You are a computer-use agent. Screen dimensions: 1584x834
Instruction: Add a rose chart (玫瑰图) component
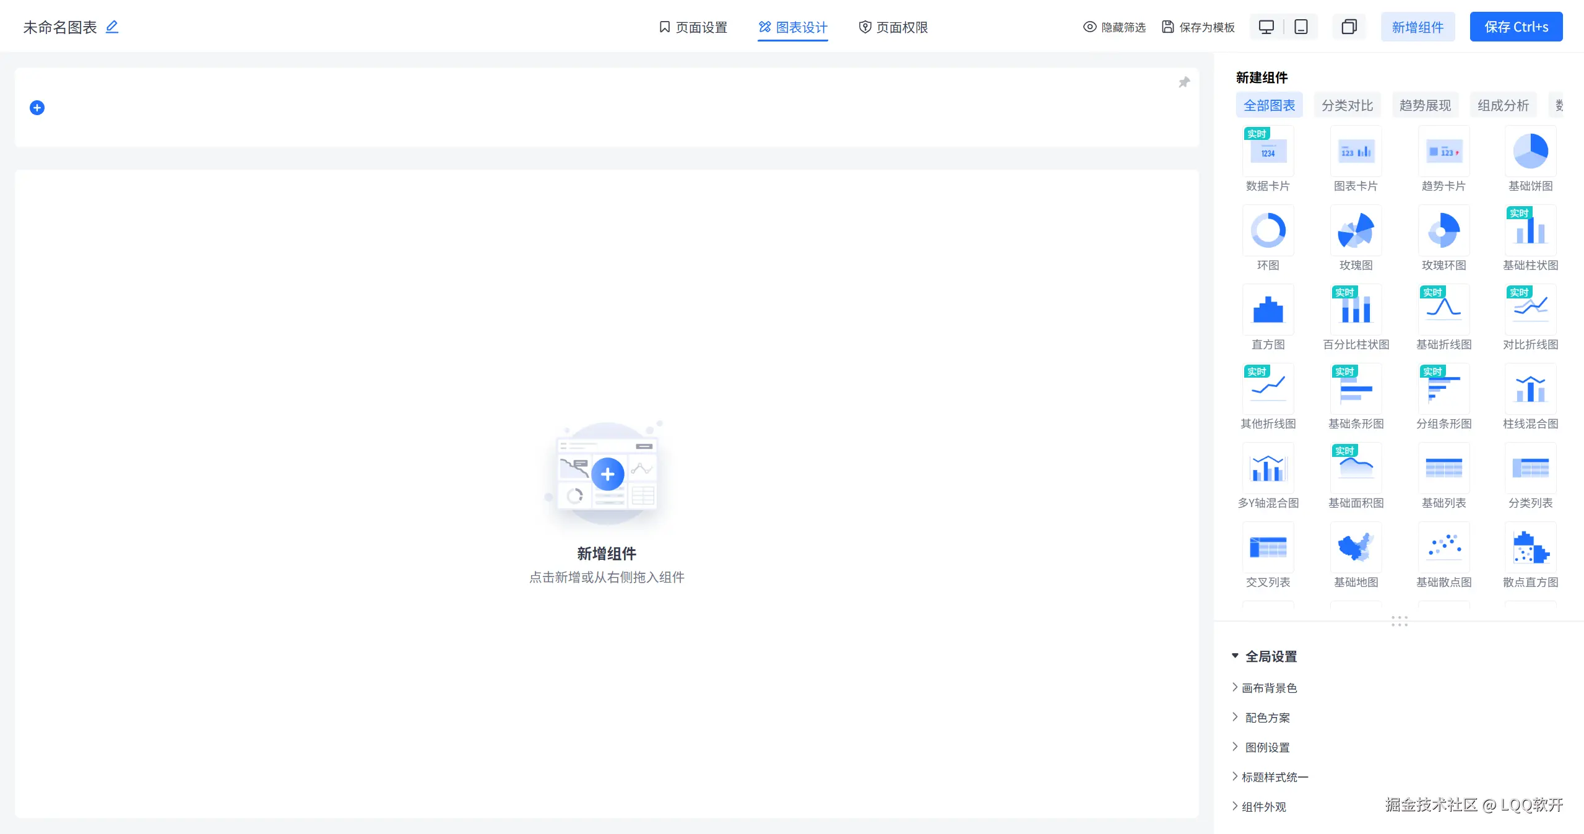click(1356, 231)
